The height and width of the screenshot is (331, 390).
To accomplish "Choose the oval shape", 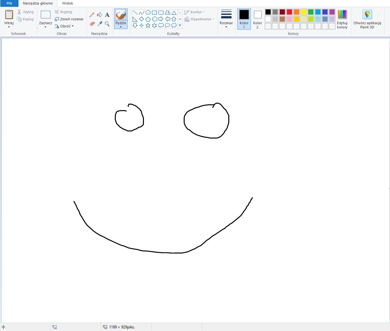I will [148, 13].
